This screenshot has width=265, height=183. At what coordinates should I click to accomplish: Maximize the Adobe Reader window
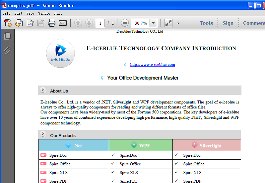pyautogui.click(x=259, y=5)
